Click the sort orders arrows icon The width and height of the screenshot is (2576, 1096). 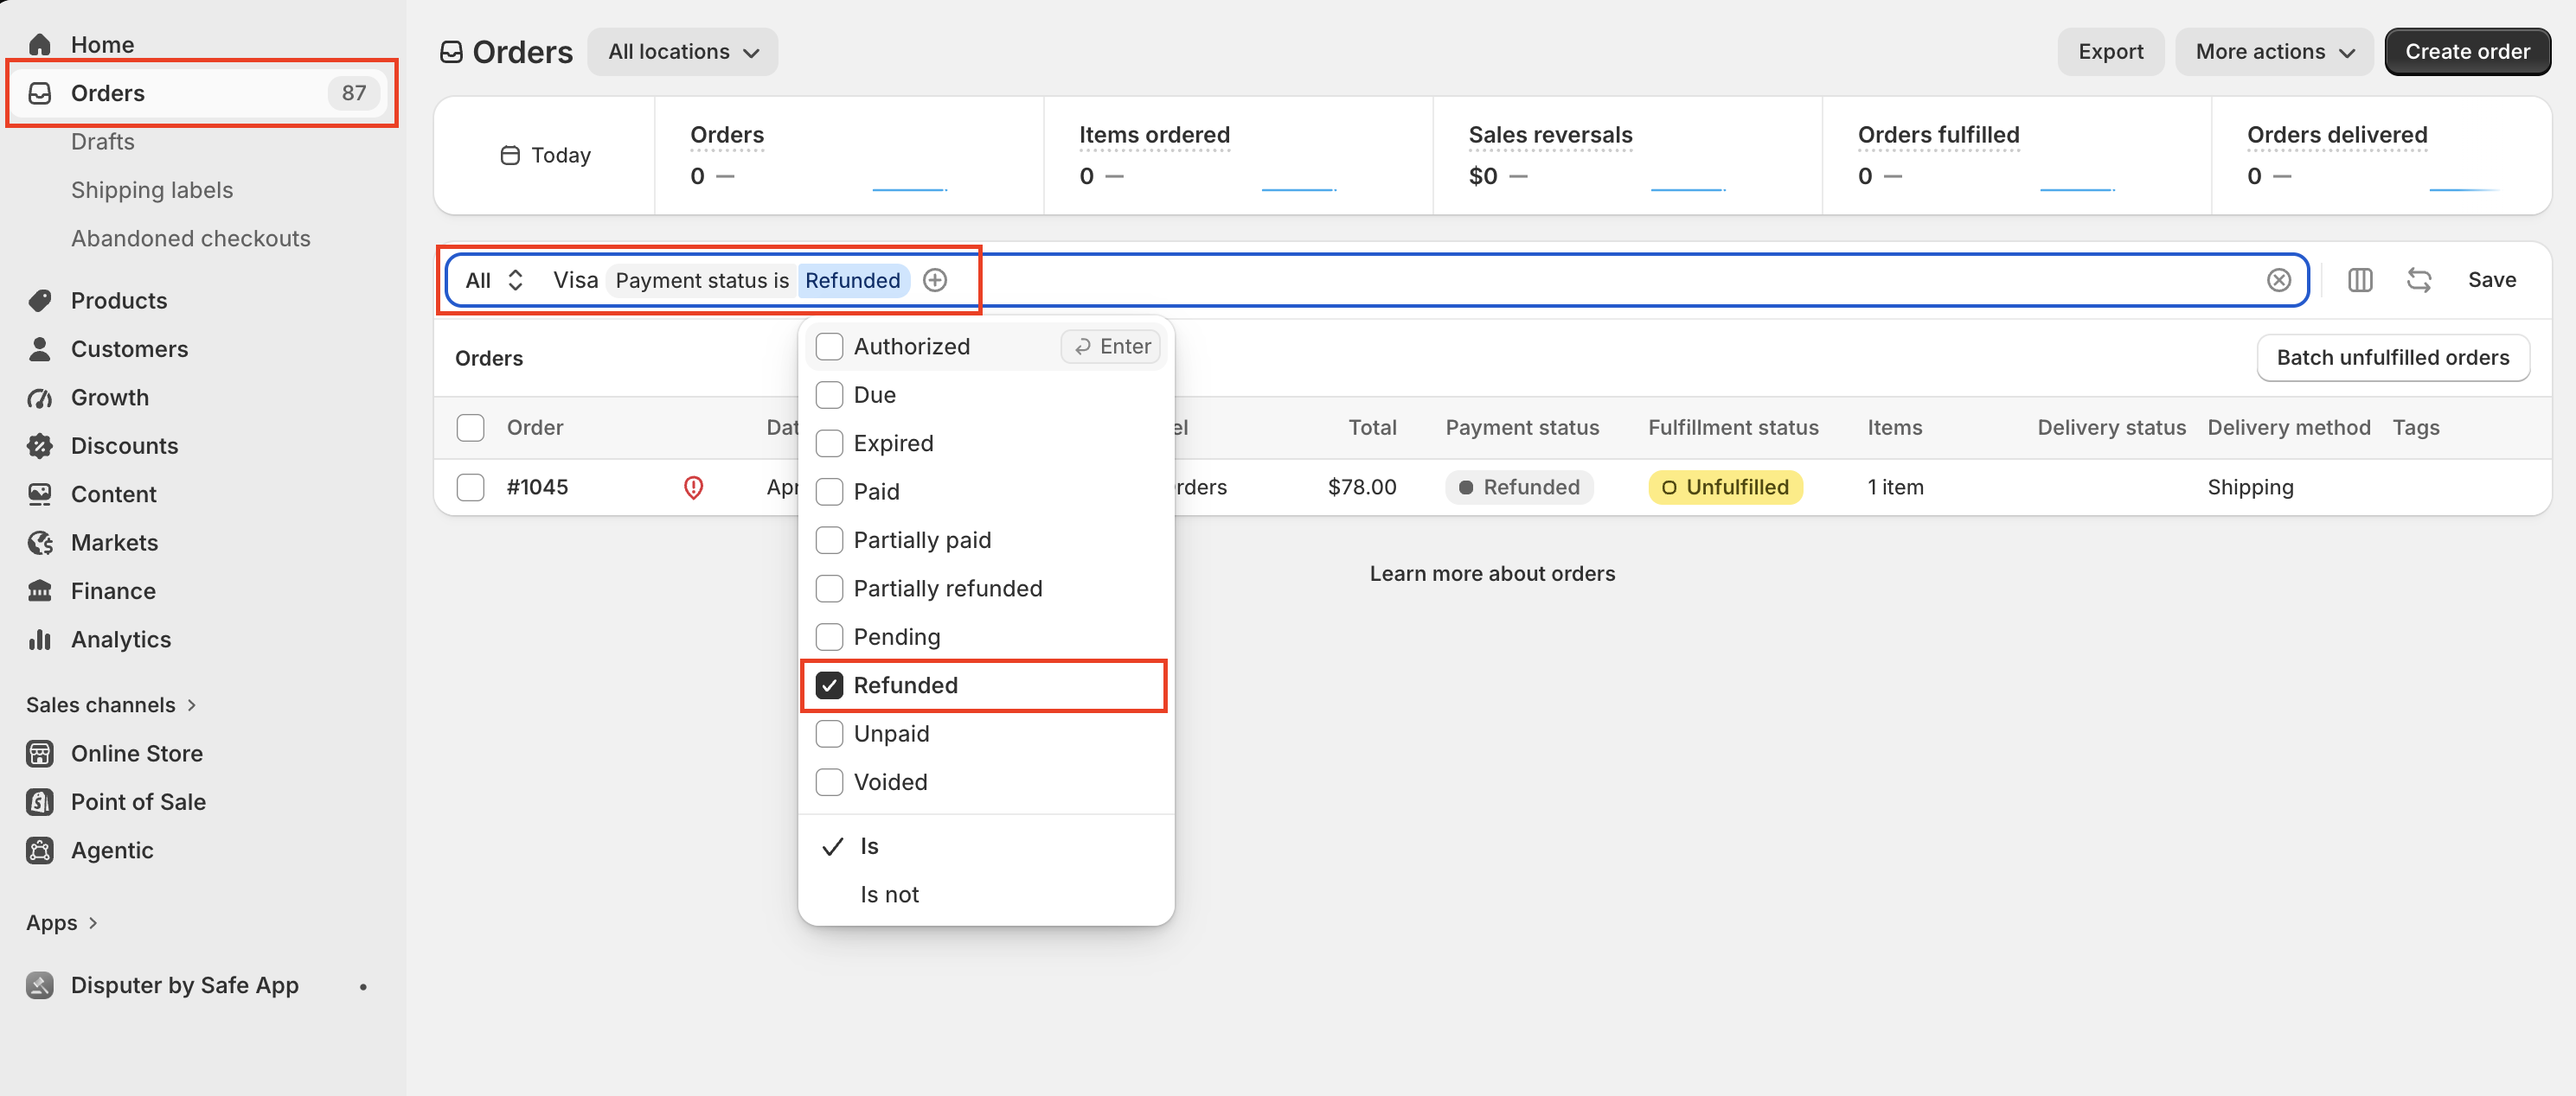pos(2419,281)
